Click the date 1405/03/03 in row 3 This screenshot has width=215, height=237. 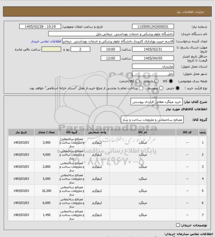[x=21, y=167]
